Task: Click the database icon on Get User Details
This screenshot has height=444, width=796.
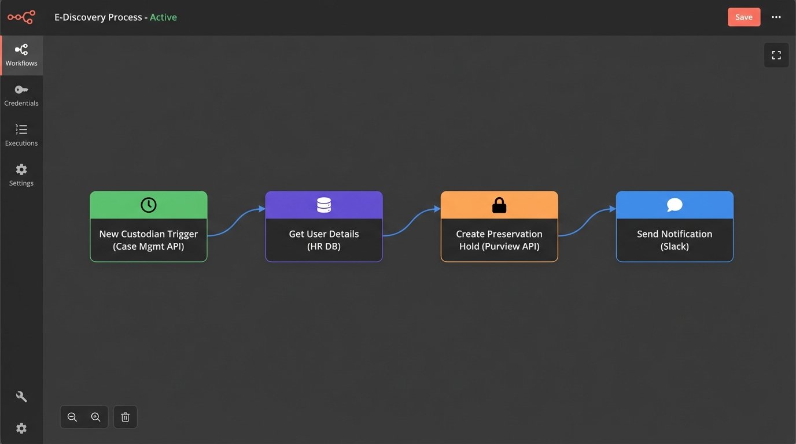Action: coord(323,205)
